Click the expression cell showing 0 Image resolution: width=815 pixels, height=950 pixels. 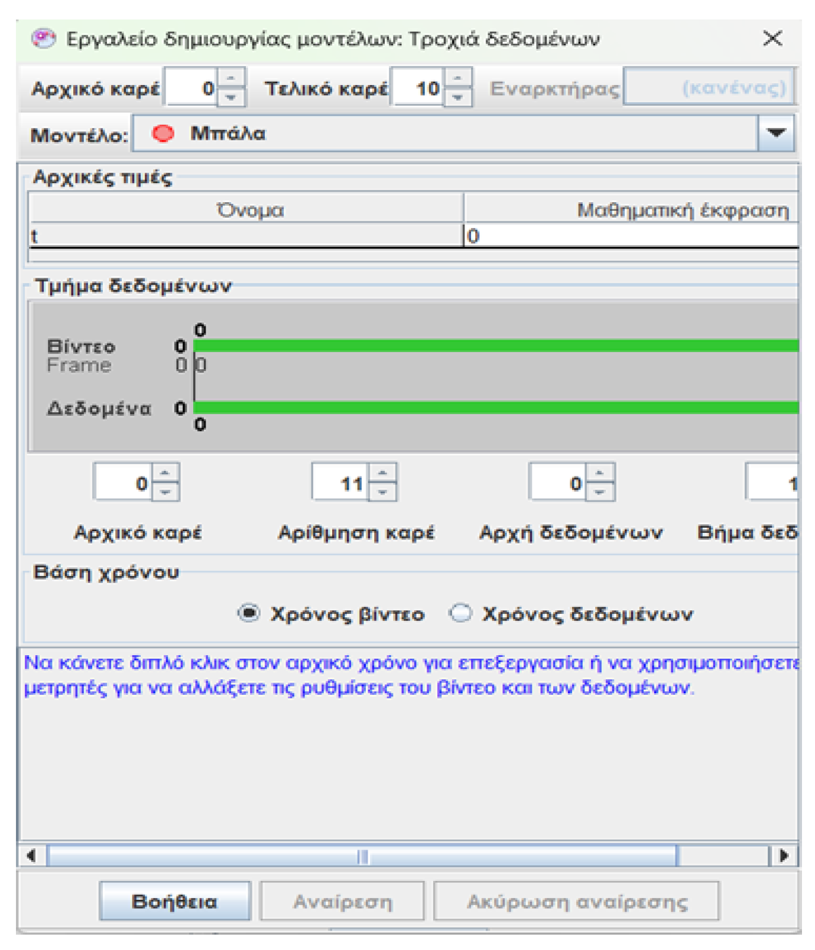631,236
